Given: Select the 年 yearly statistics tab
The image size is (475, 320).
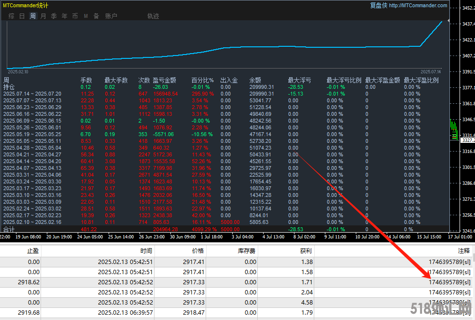Looking at the screenshot, I should pos(64,16).
